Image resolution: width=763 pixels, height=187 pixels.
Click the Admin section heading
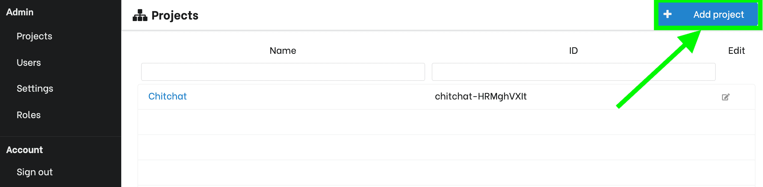[x=20, y=12]
